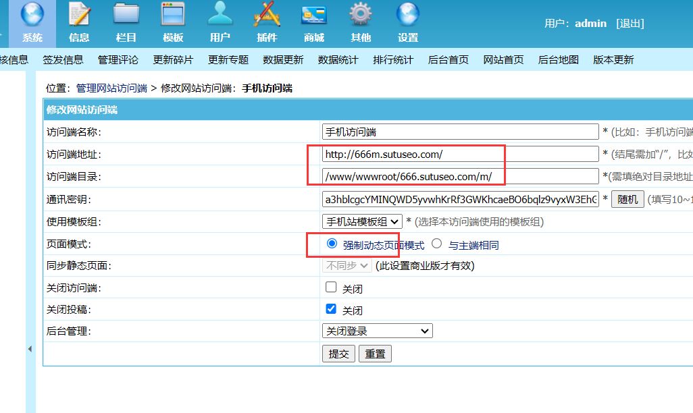The image size is (693, 413).
Task: Open the 关闭登录 backend management dropdown
Action: coord(377,331)
